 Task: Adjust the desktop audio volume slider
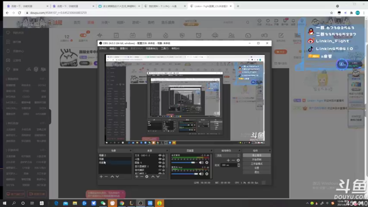pos(184,162)
